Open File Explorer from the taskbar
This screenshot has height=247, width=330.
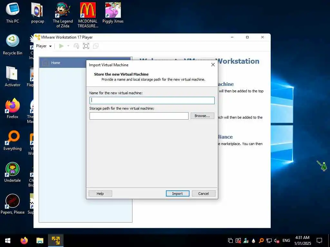click(40, 241)
